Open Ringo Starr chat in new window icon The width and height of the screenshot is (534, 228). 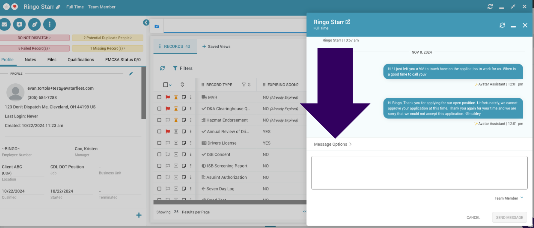(x=348, y=22)
